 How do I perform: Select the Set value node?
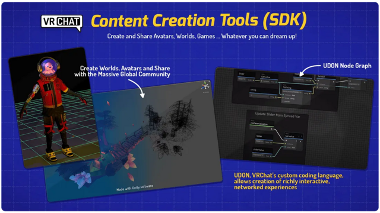[x=293, y=141]
